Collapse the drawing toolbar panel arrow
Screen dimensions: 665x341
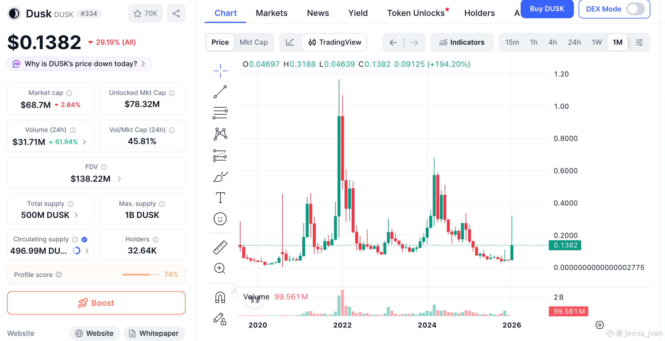(234, 291)
